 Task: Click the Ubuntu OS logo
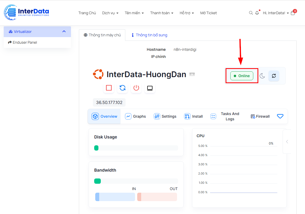(98, 74)
